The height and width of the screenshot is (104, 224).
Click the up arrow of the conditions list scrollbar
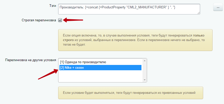[145, 61]
